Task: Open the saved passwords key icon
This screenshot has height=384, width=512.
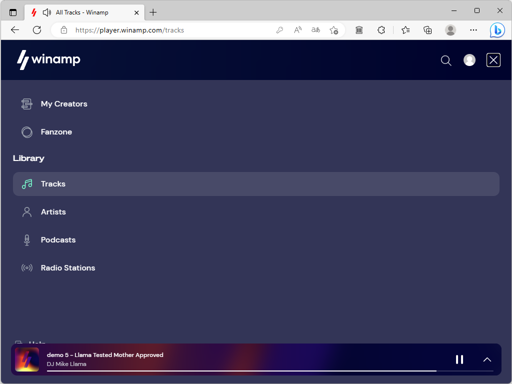Action: (x=280, y=30)
